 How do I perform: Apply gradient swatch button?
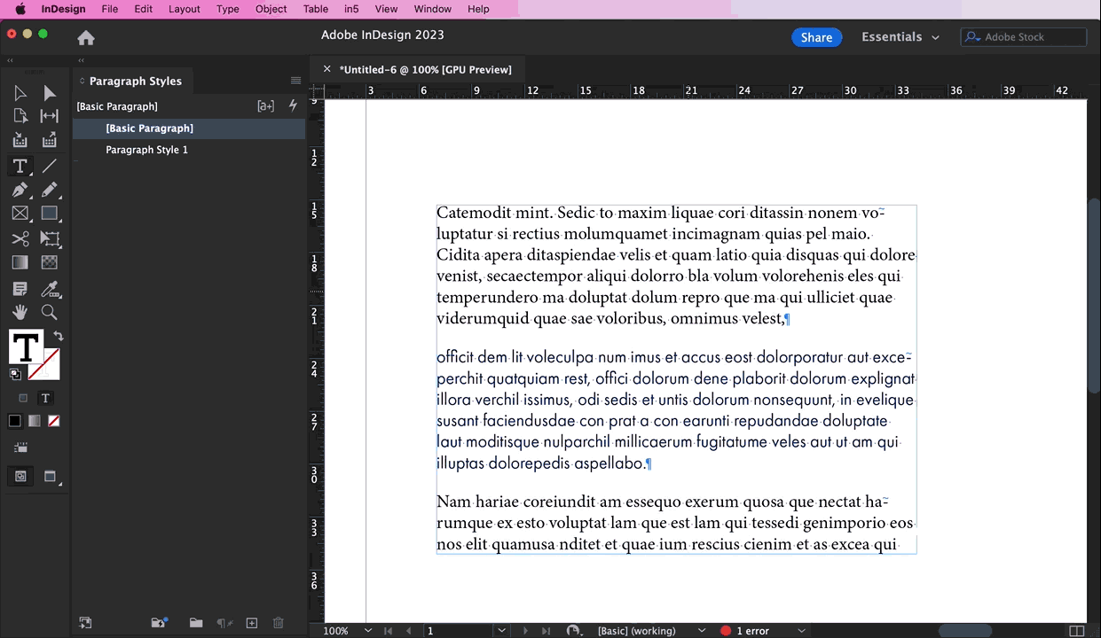tap(35, 421)
